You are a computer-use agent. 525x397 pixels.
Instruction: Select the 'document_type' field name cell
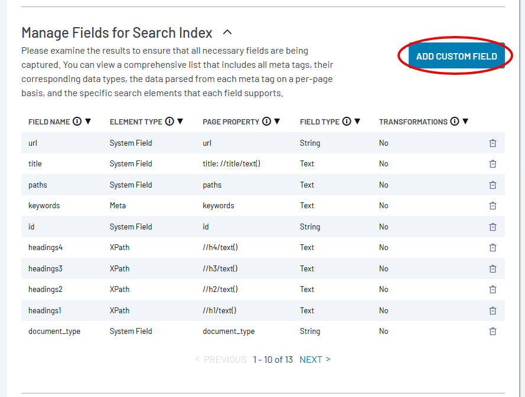point(54,331)
